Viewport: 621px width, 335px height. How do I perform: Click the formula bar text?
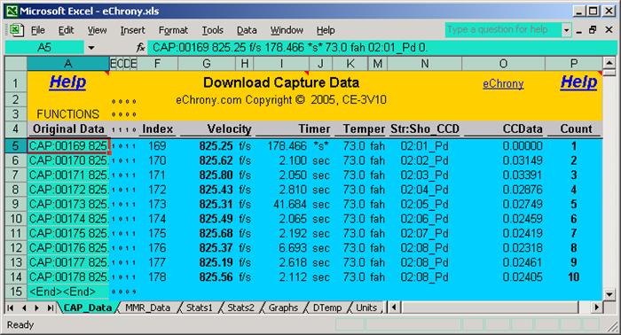(290, 48)
